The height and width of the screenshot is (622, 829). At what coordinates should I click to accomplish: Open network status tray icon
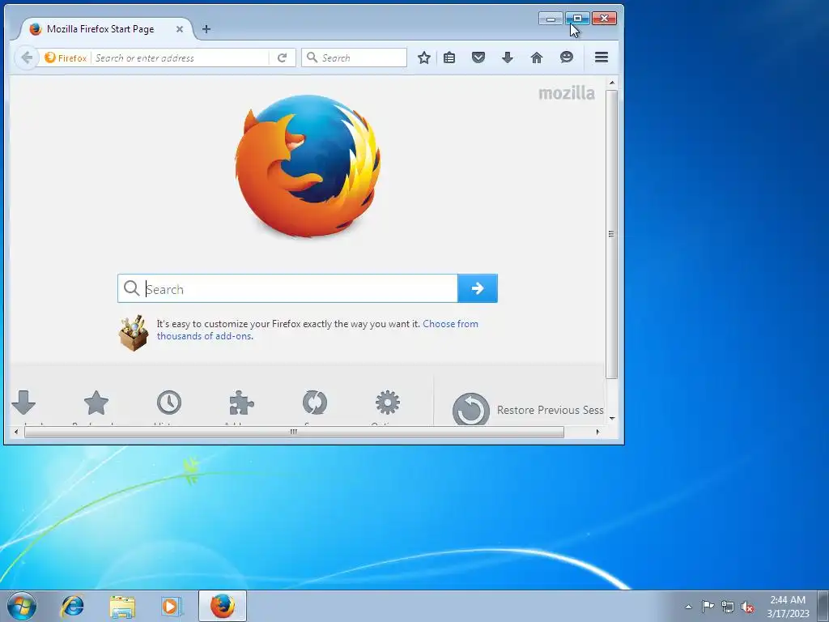[728, 607]
